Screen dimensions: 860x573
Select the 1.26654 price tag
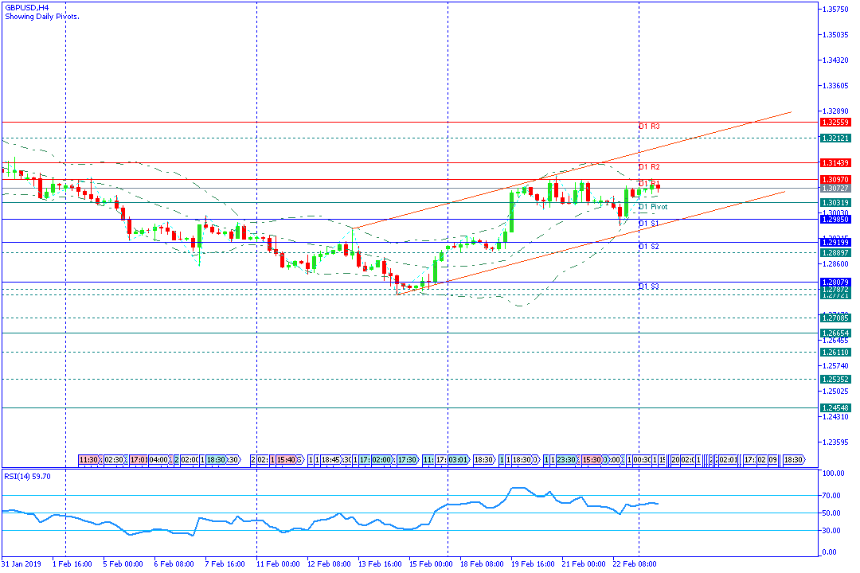click(x=835, y=333)
